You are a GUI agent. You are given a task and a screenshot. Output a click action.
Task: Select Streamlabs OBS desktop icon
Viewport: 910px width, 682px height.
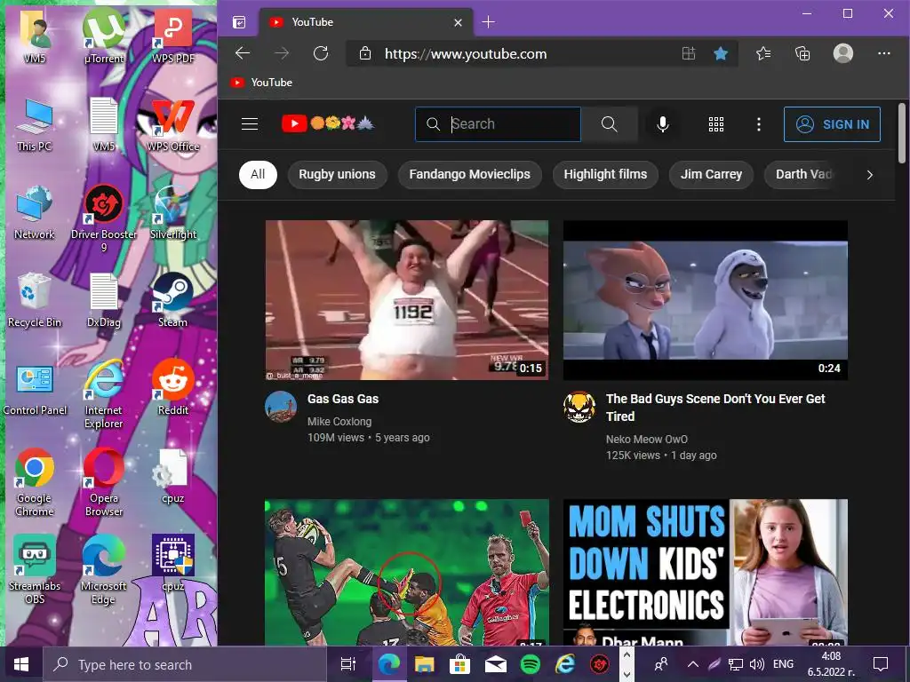(35, 570)
